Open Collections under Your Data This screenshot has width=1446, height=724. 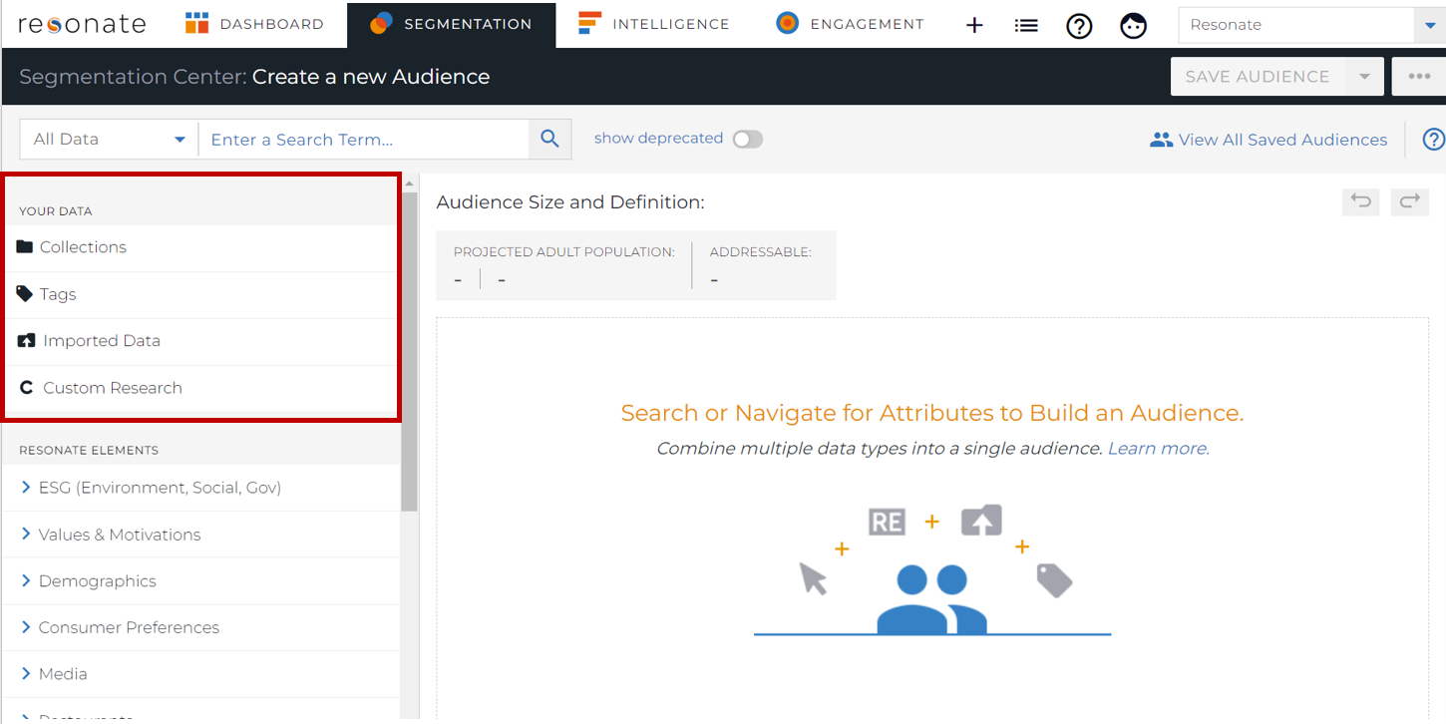199,247
